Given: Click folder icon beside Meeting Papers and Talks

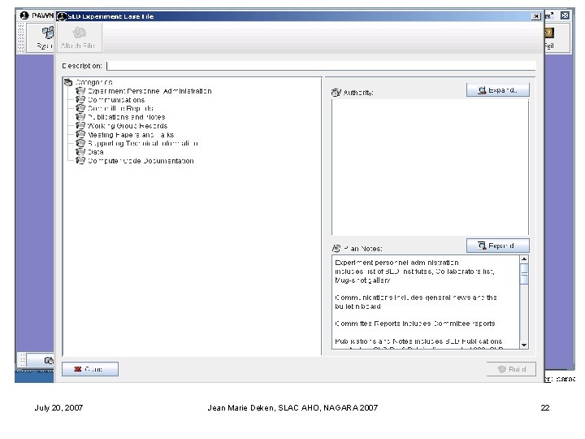Looking at the screenshot, I should pyautogui.click(x=80, y=134).
